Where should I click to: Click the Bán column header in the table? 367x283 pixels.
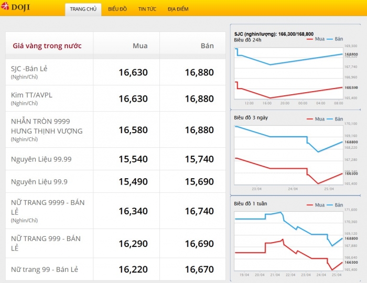point(207,46)
